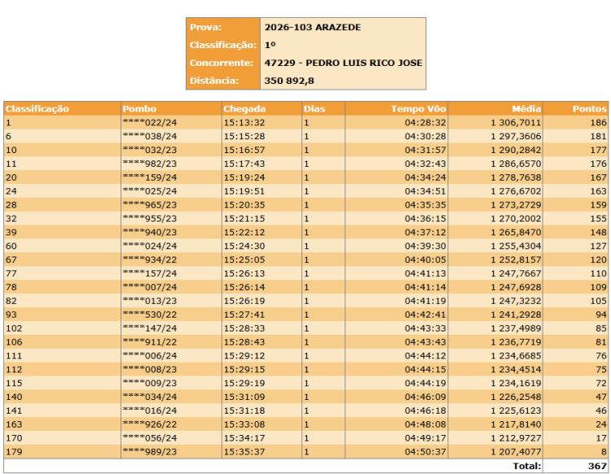Select the Chegada column header
Image resolution: width=611 pixels, height=474 pixels.
244,108
